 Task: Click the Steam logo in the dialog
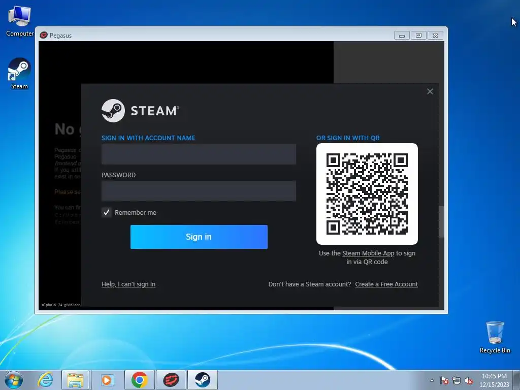coord(140,111)
